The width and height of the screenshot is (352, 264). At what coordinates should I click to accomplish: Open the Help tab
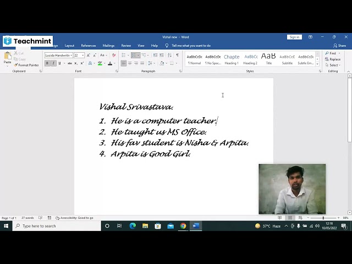155,46
